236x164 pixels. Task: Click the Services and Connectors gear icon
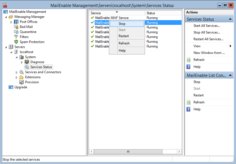coord(22,72)
